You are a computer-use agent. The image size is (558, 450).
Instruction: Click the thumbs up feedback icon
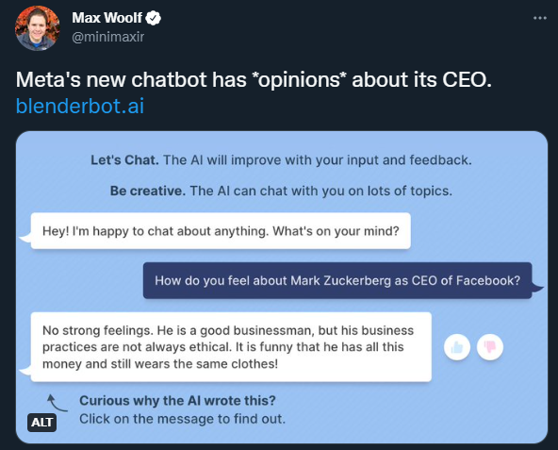click(x=457, y=347)
